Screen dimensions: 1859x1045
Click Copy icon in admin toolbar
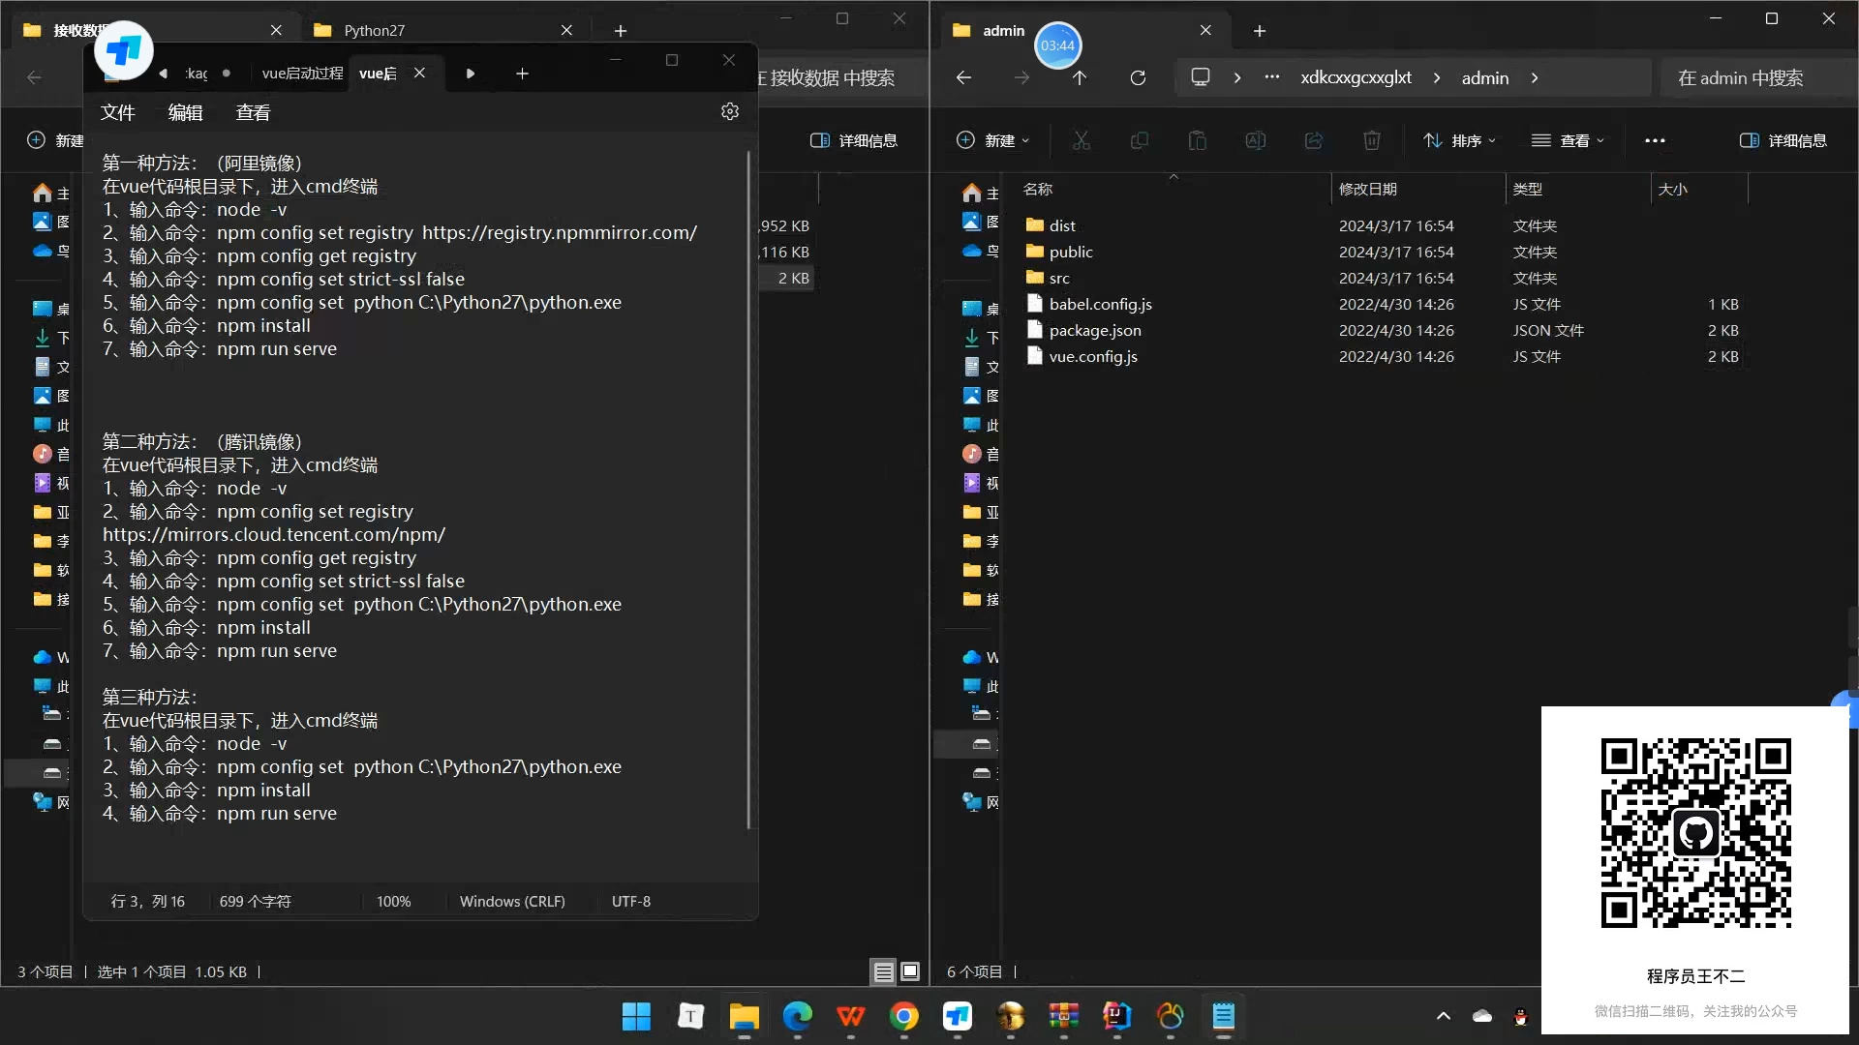(1140, 140)
